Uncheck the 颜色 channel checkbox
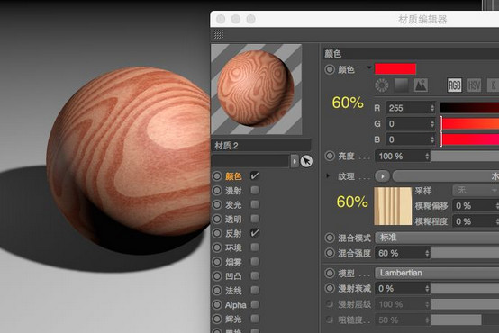 click(x=255, y=175)
